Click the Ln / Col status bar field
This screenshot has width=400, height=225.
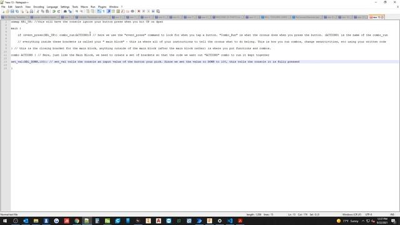click(x=304, y=214)
